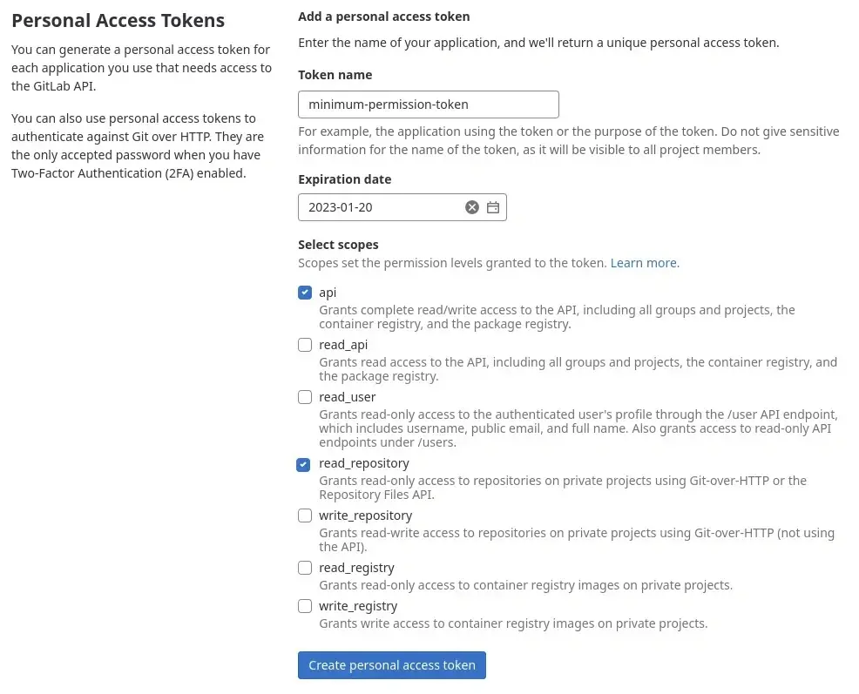Disable the read_repository scope
The image size is (859, 694).
[303, 463]
